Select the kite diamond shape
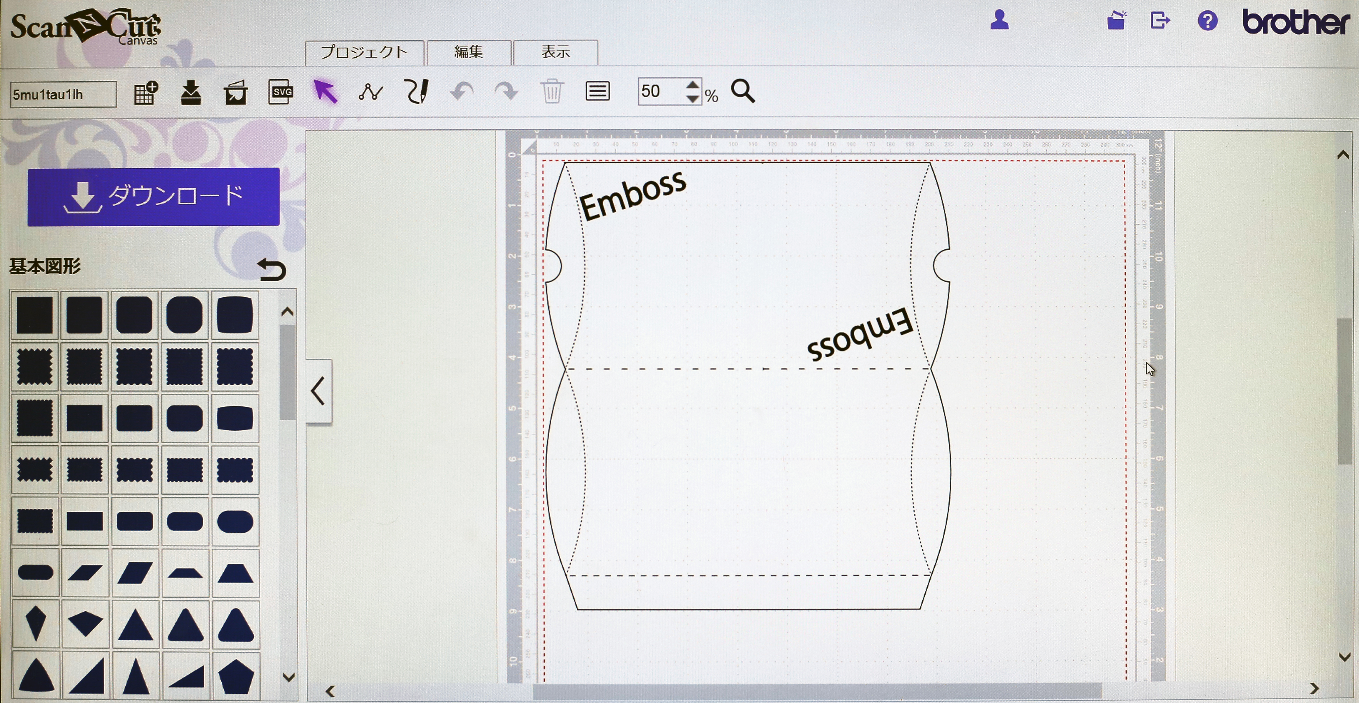 (35, 624)
